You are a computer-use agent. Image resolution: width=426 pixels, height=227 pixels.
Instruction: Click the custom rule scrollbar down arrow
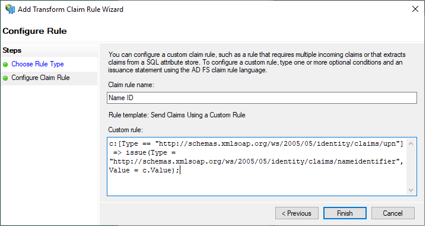[x=411, y=190]
